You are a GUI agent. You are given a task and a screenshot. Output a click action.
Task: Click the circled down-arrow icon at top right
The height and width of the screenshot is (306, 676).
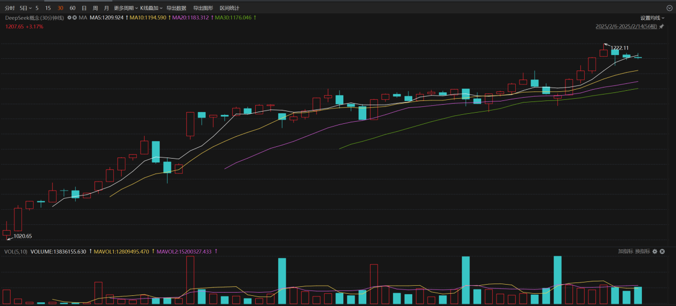point(669,8)
